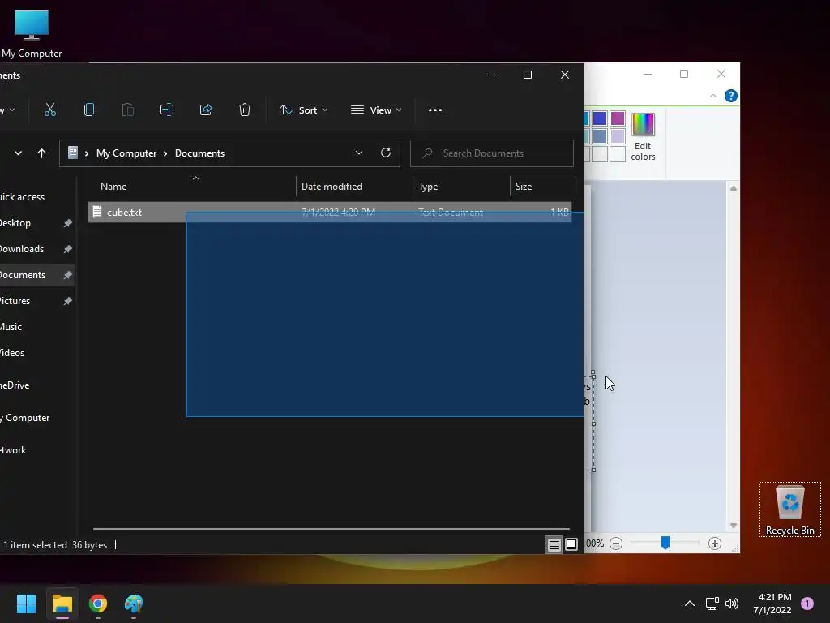Click the Delete trash can icon

(245, 110)
